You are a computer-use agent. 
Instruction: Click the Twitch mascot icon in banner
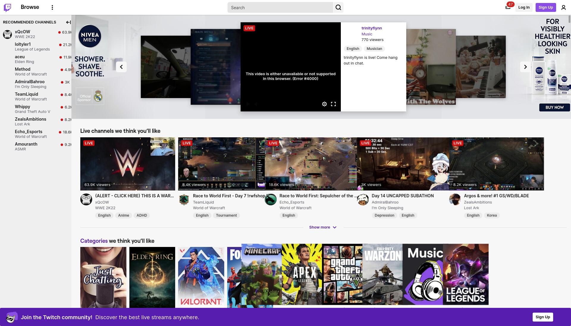(11, 317)
